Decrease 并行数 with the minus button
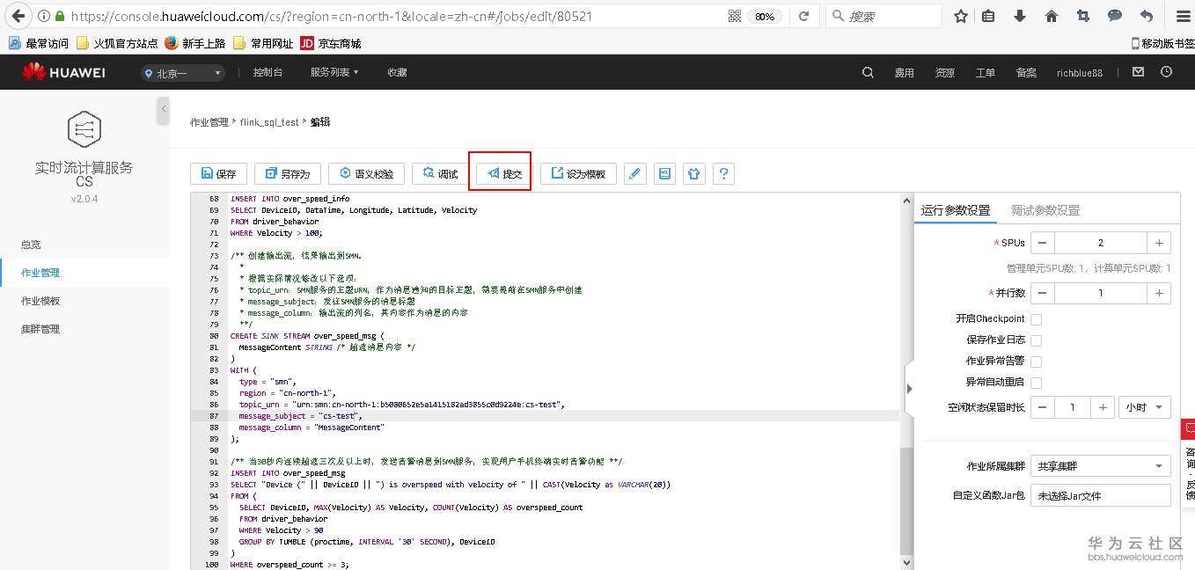Screen dimensions: 1195x570 tap(1042, 293)
